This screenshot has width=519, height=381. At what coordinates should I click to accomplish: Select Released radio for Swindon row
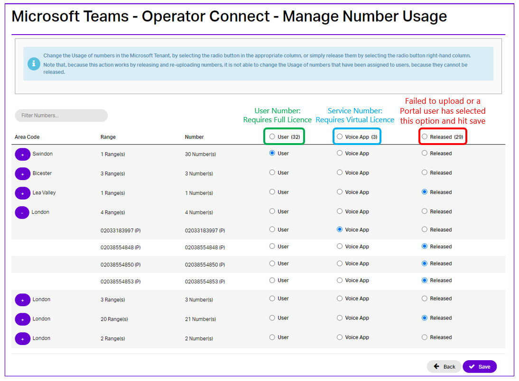click(425, 153)
